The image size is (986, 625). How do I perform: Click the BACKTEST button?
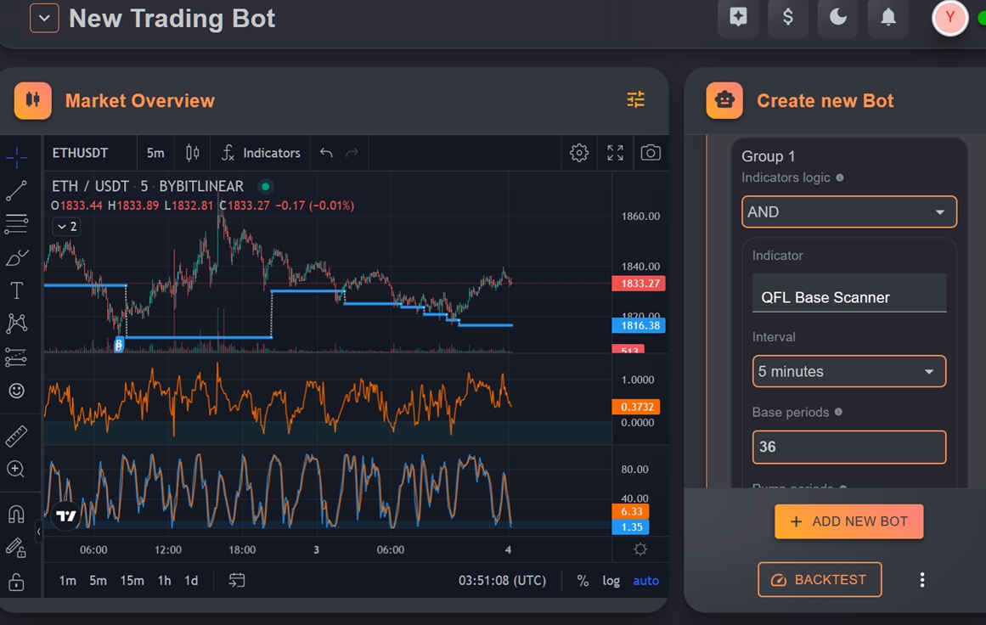coord(820,580)
